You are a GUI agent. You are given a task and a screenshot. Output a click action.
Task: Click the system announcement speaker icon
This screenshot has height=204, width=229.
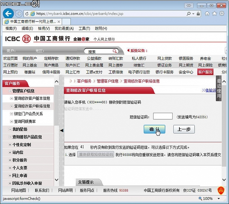[128, 50]
